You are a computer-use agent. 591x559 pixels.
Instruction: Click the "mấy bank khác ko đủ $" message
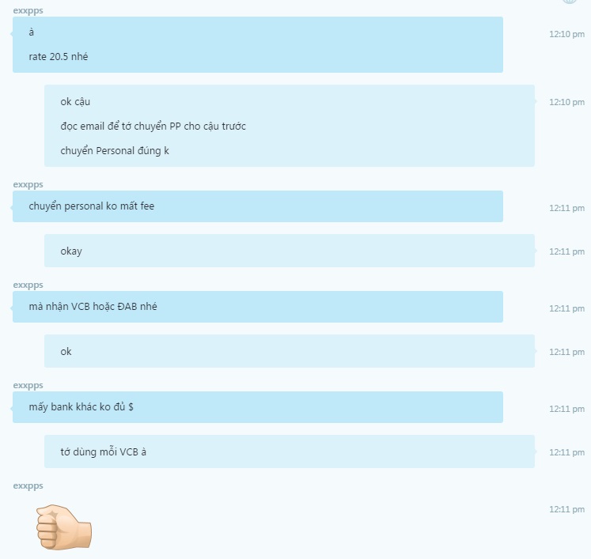(x=258, y=407)
